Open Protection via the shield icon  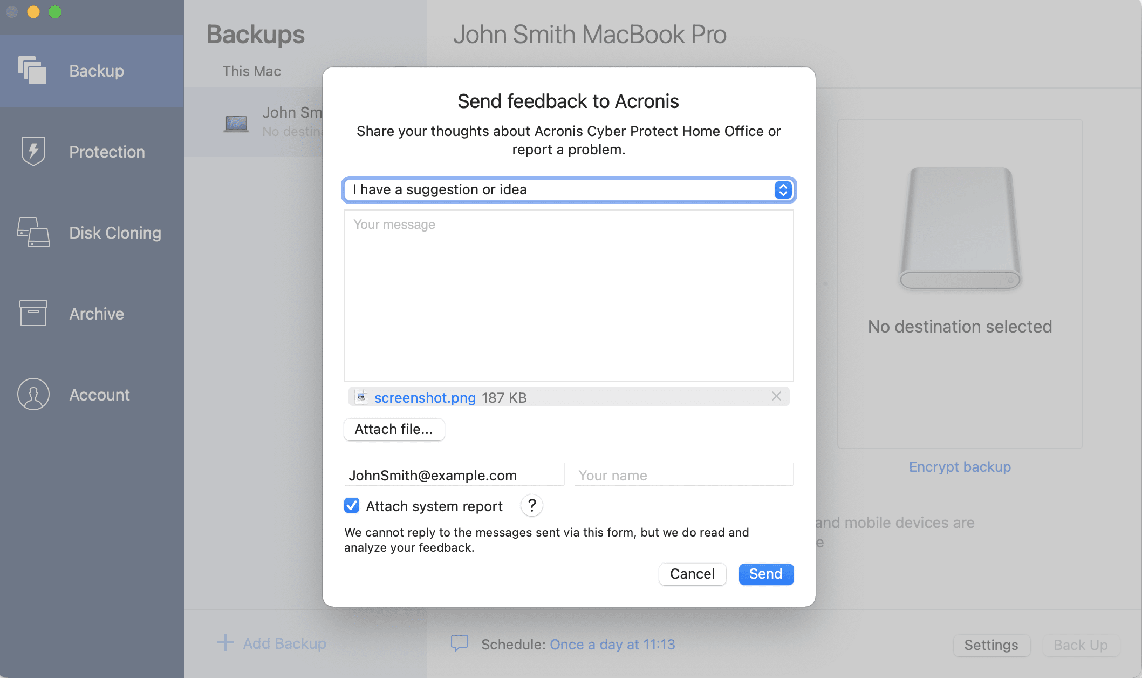click(x=32, y=152)
